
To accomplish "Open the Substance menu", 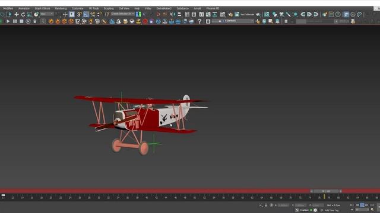I will coord(183,8).
